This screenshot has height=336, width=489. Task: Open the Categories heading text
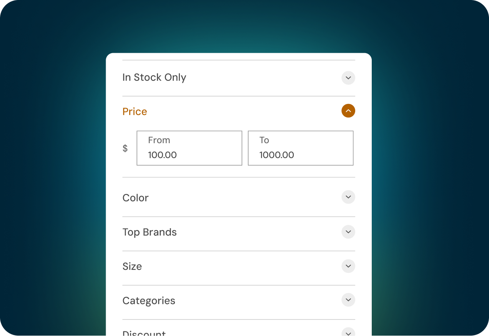pos(149,301)
